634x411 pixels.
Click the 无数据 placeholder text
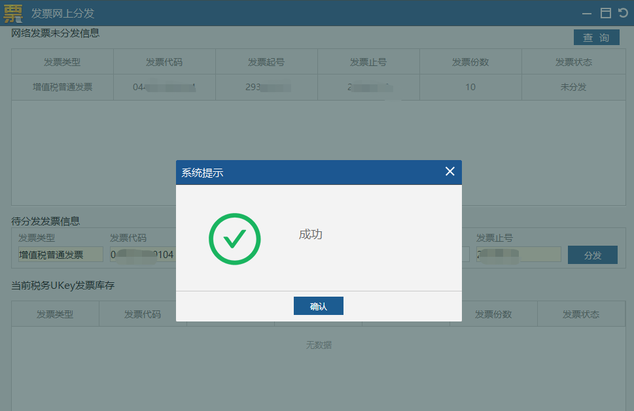[x=319, y=345]
